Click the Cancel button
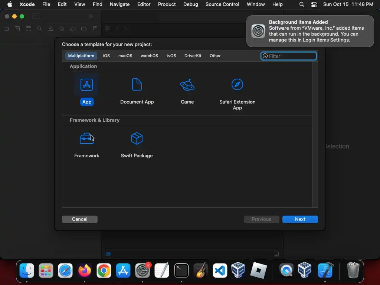 point(80,219)
